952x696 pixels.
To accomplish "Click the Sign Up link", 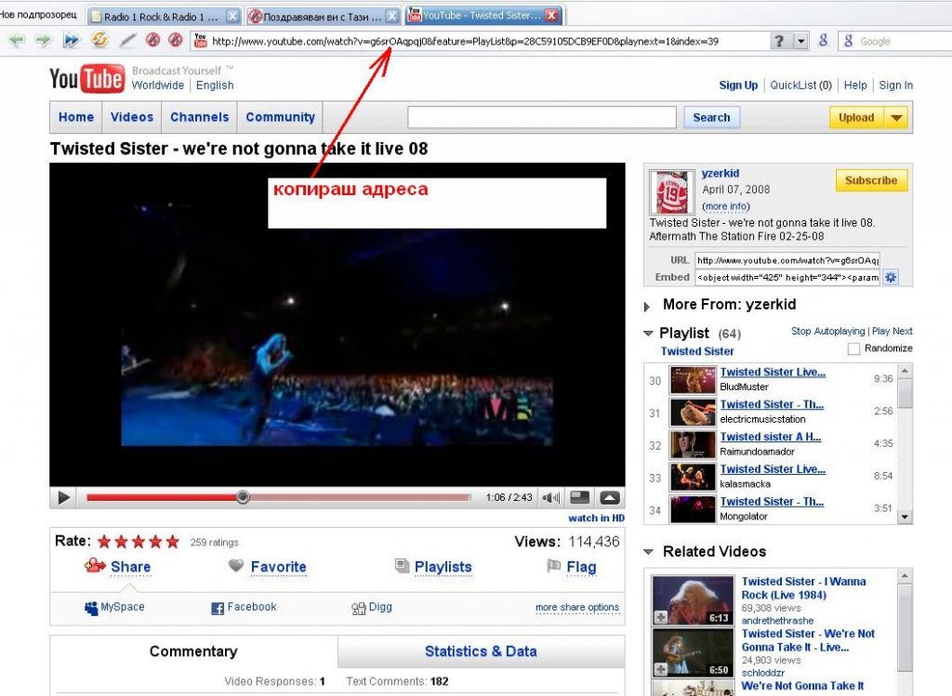I will click(x=738, y=85).
